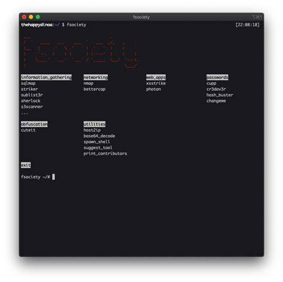
Task: Select the passwords category header
Action: pos(217,77)
